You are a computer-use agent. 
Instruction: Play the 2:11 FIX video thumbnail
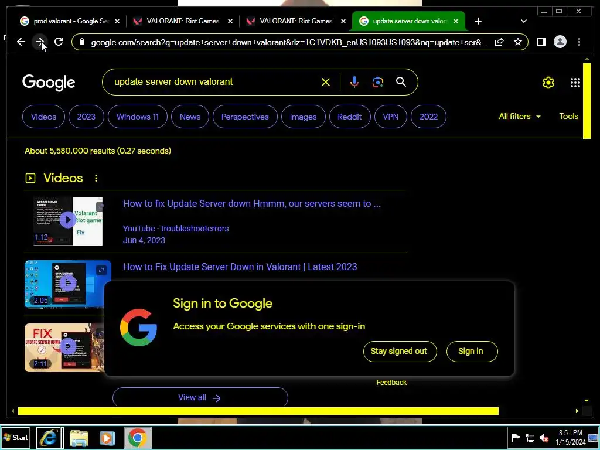pyautogui.click(x=64, y=347)
